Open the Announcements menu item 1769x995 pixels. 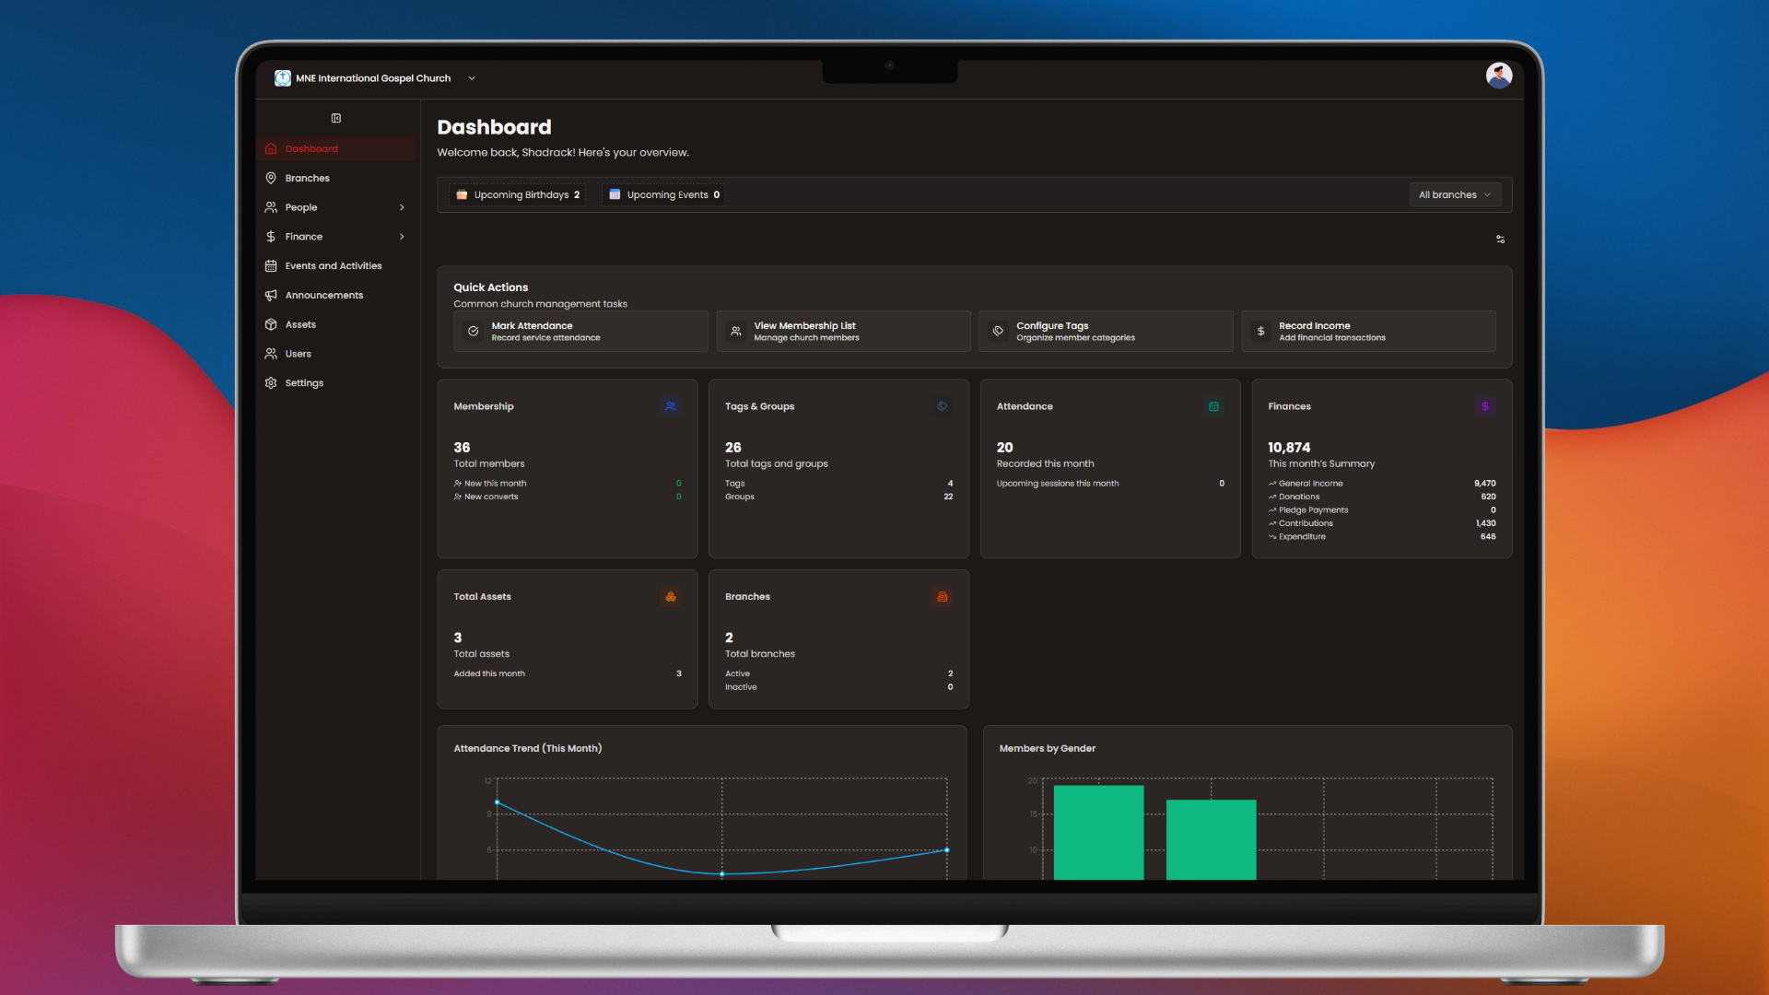click(x=323, y=296)
